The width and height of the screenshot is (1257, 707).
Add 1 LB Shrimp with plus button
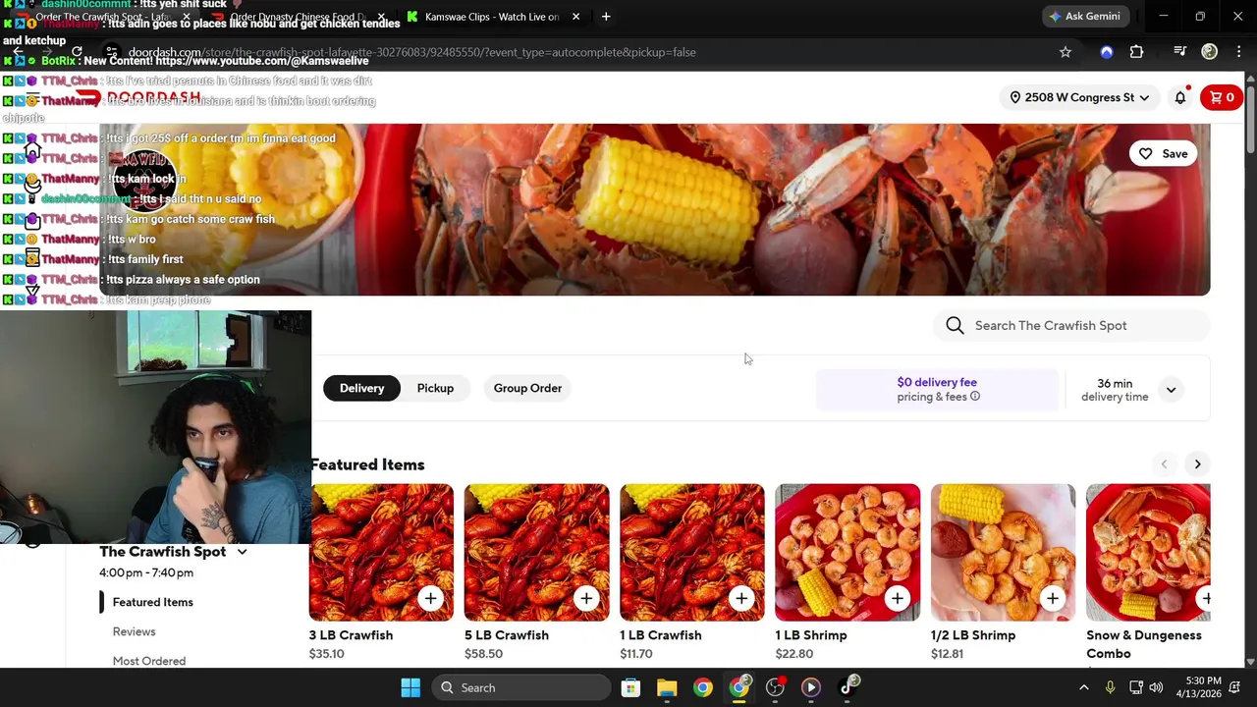(897, 598)
